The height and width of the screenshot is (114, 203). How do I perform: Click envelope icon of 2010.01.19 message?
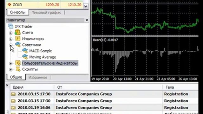click(x=13, y=108)
